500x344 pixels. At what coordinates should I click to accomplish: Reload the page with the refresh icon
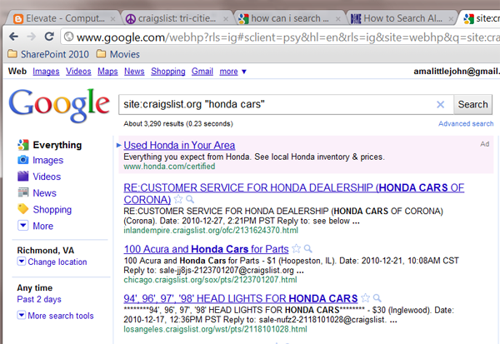coord(49,37)
